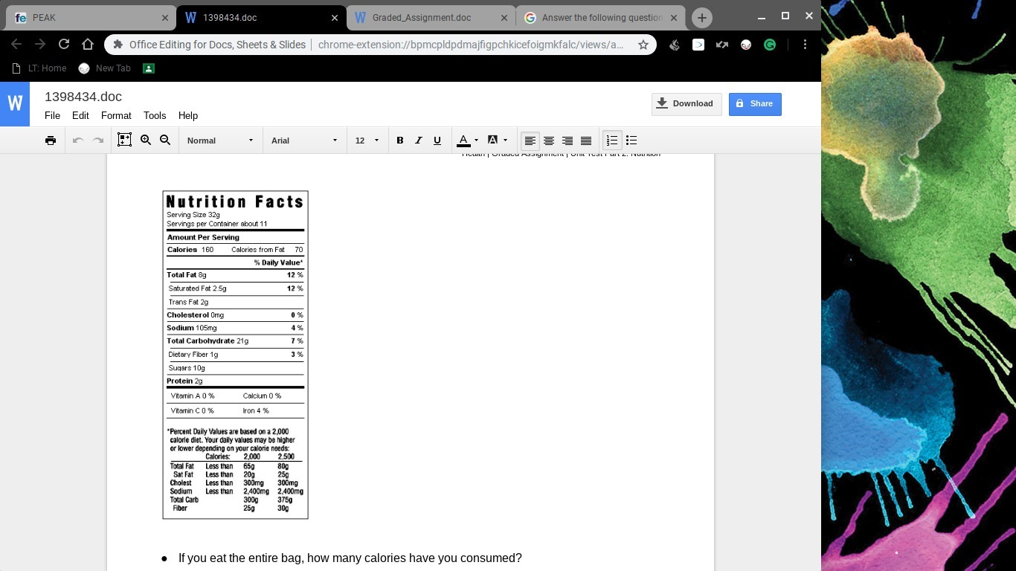Click the Print icon in toolbar
The image size is (1016, 571).
tap(51, 141)
